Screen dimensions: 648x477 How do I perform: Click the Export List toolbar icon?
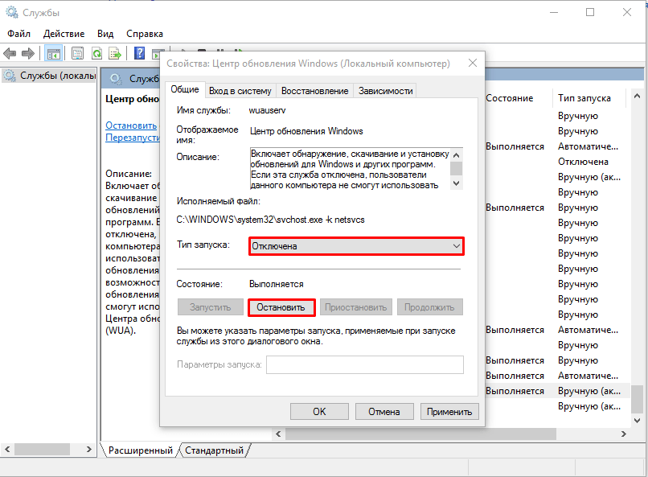(115, 53)
